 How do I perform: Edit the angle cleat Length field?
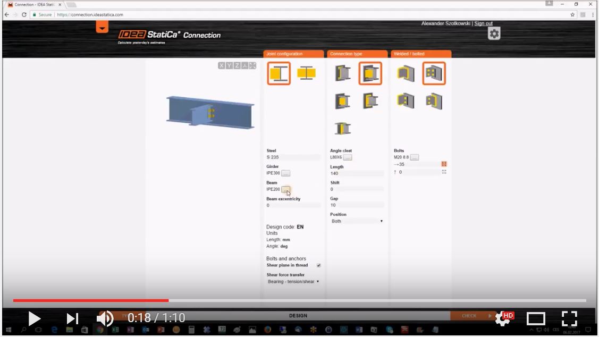[357, 173]
